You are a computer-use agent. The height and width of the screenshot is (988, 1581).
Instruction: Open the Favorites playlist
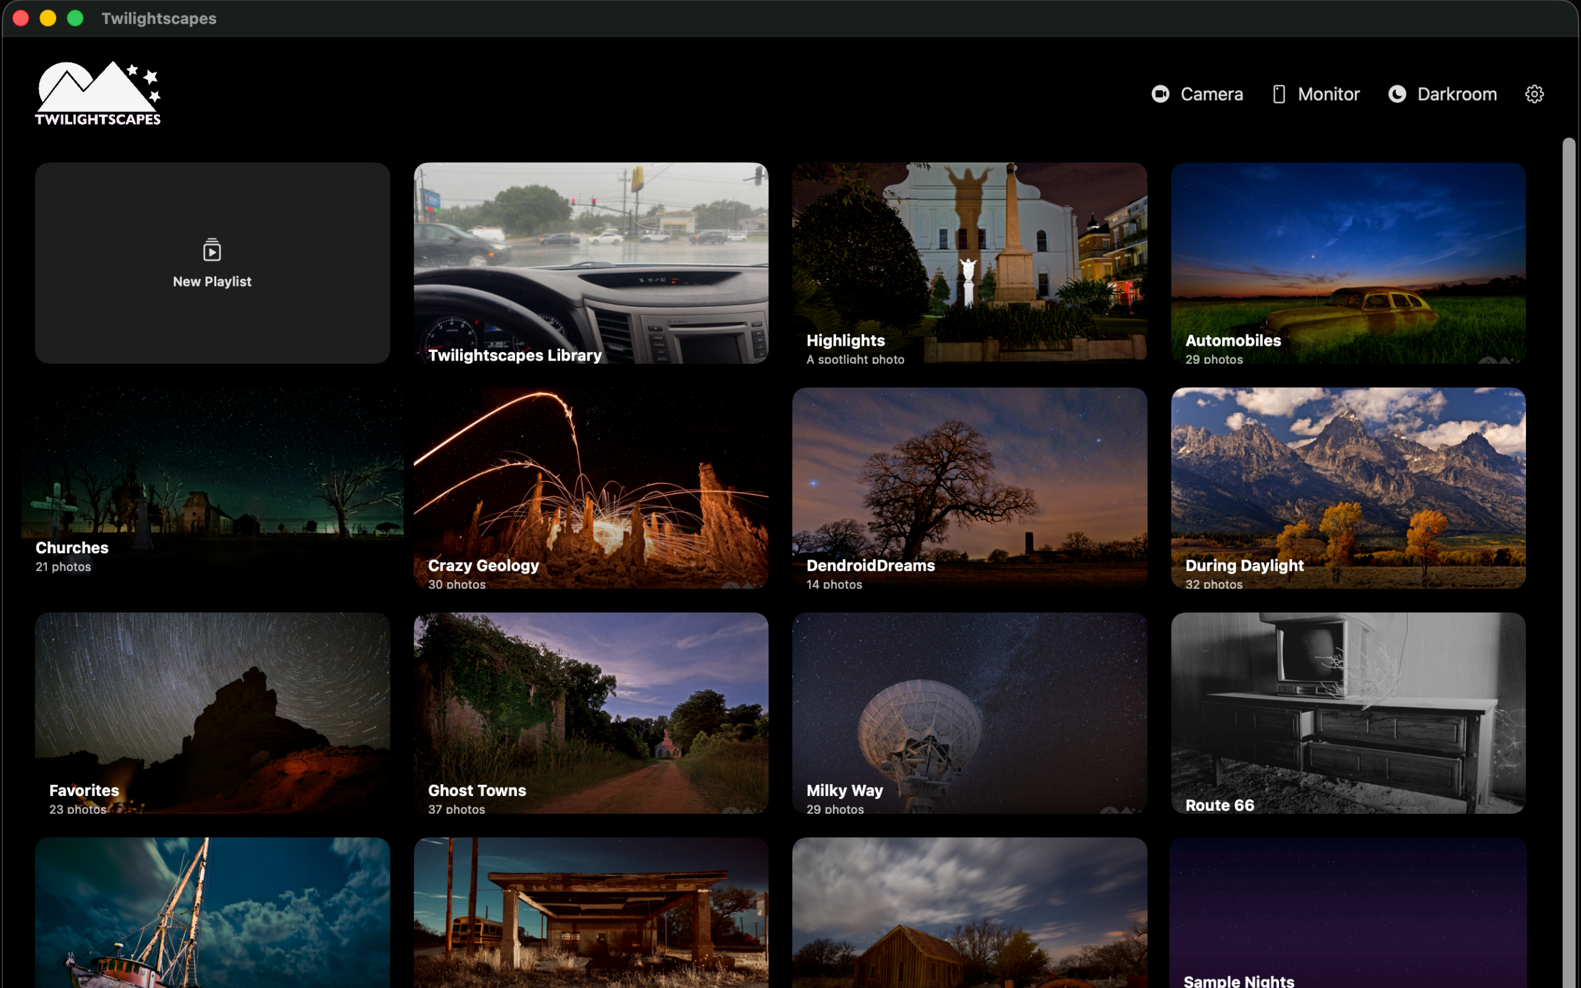coord(212,713)
